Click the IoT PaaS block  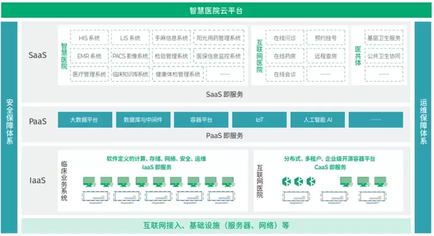(259, 120)
